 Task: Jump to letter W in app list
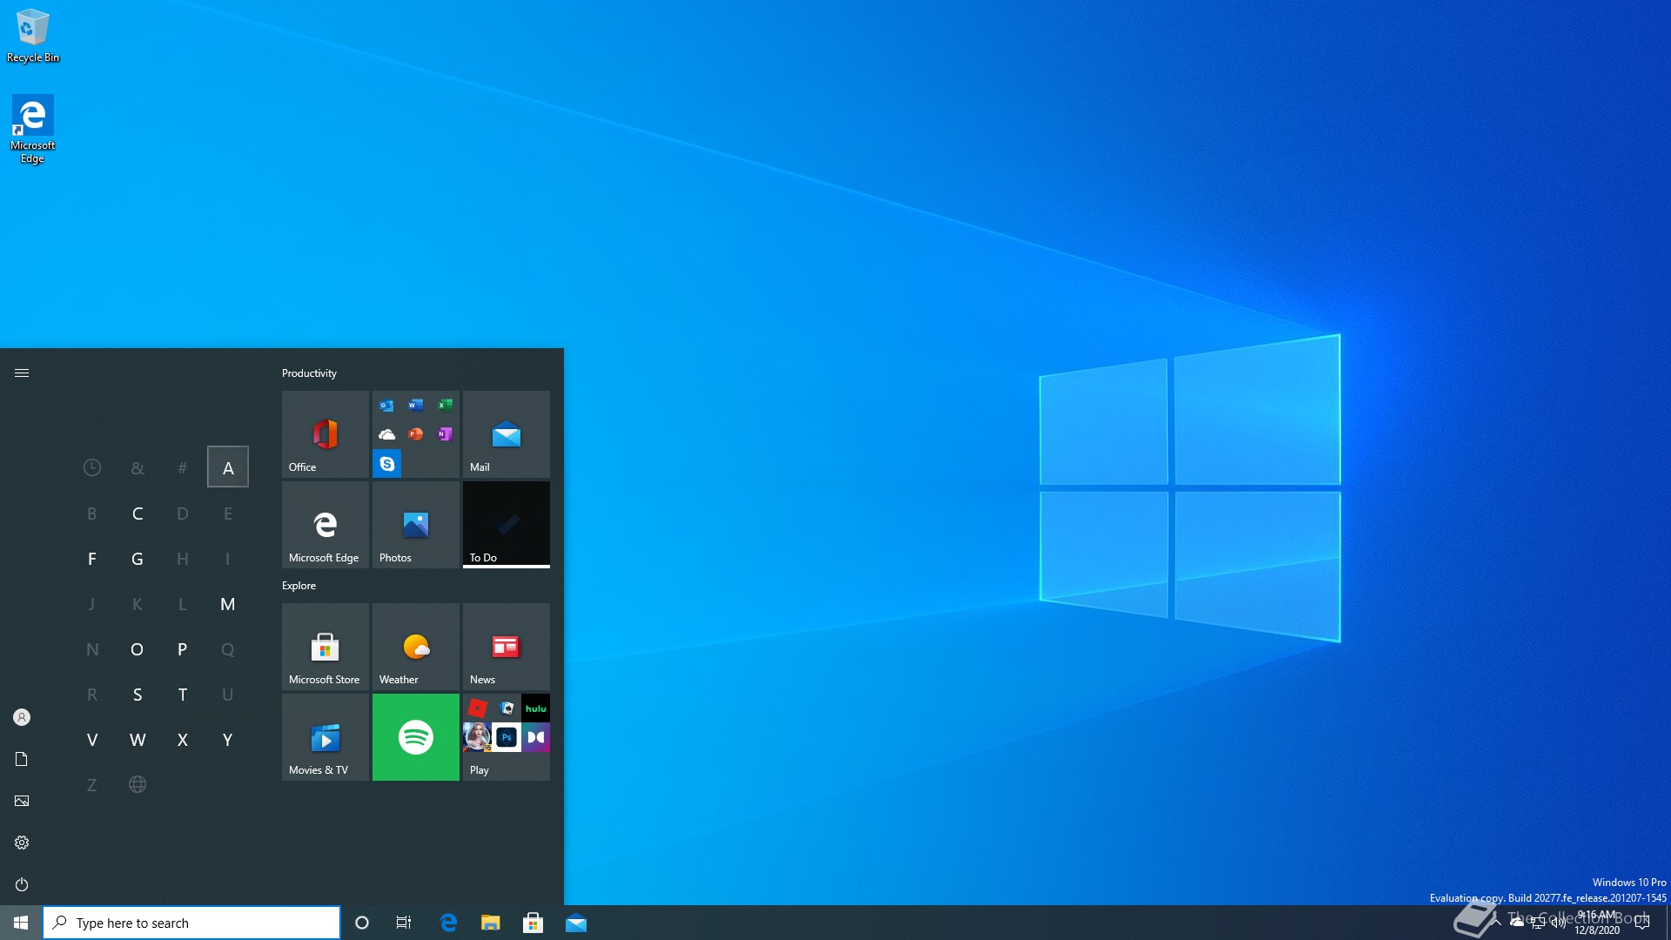(x=138, y=740)
